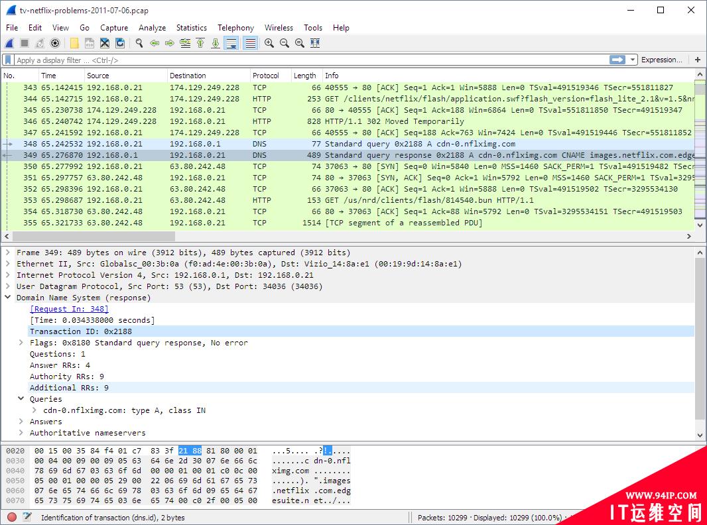Click in the display filter input field
The width and height of the screenshot is (707, 525).
[x=311, y=60]
